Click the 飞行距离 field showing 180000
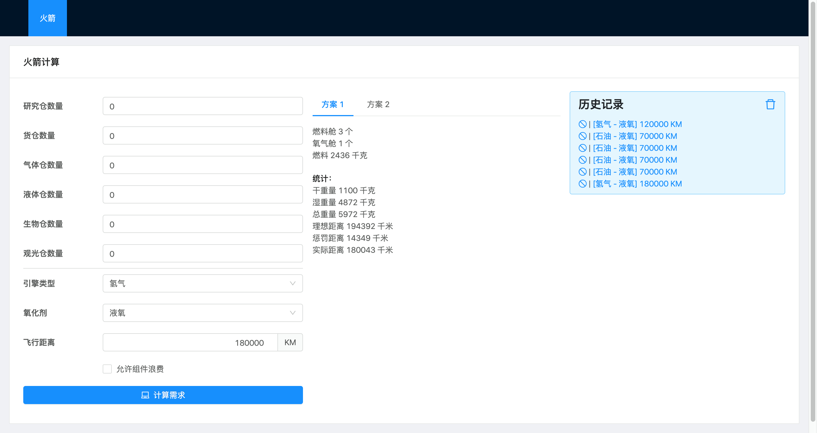This screenshot has width=817, height=433. [190, 342]
